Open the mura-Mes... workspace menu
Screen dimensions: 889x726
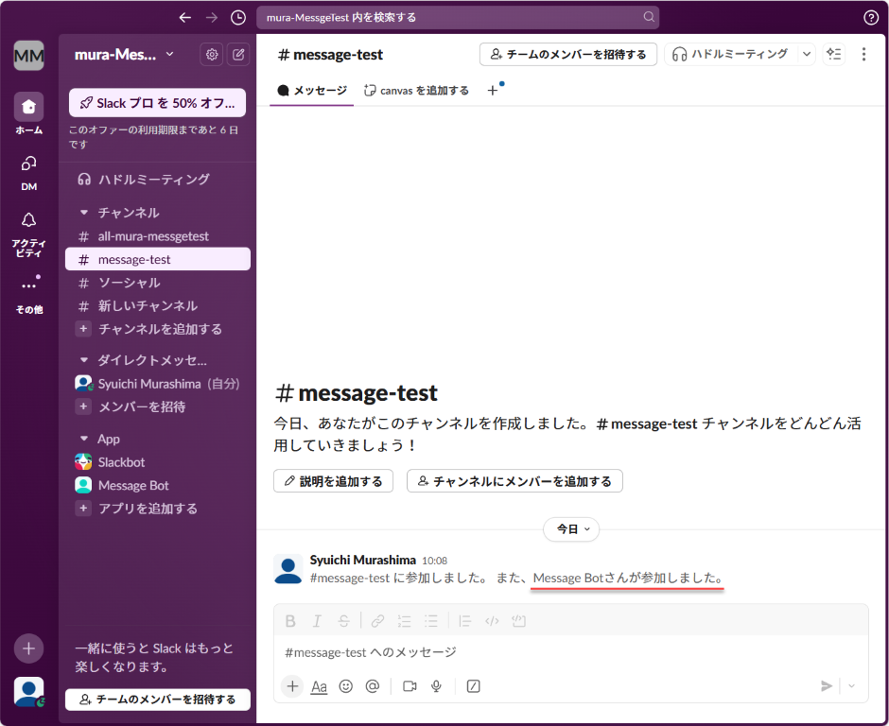(124, 55)
